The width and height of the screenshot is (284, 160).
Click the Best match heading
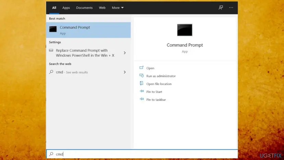point(57,19)
